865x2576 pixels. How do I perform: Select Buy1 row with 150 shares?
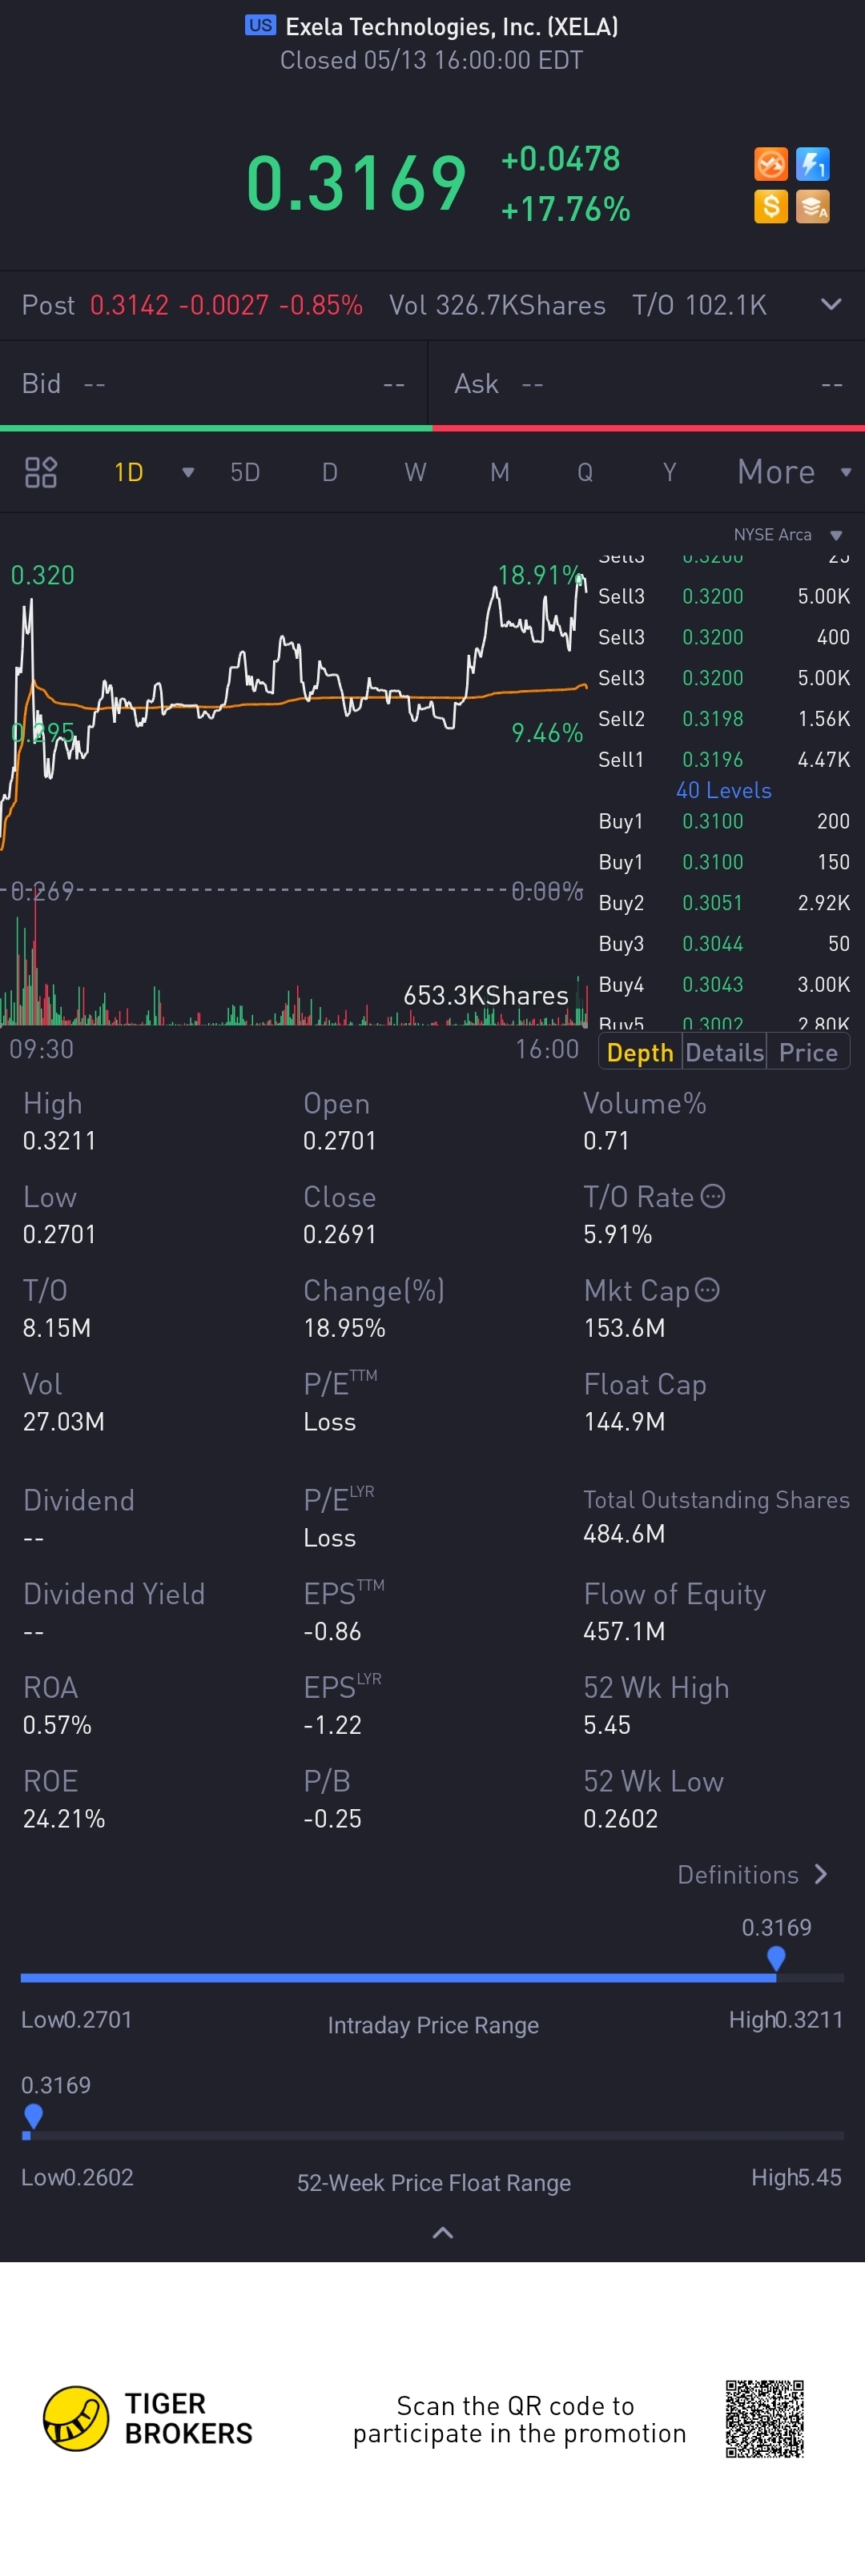724,862
